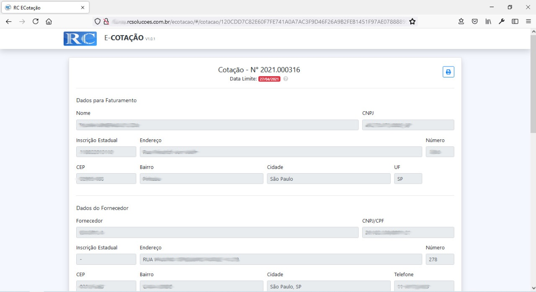536x292 pixels.
Task: Reload the current page
Action: click(x=36, y=21)
